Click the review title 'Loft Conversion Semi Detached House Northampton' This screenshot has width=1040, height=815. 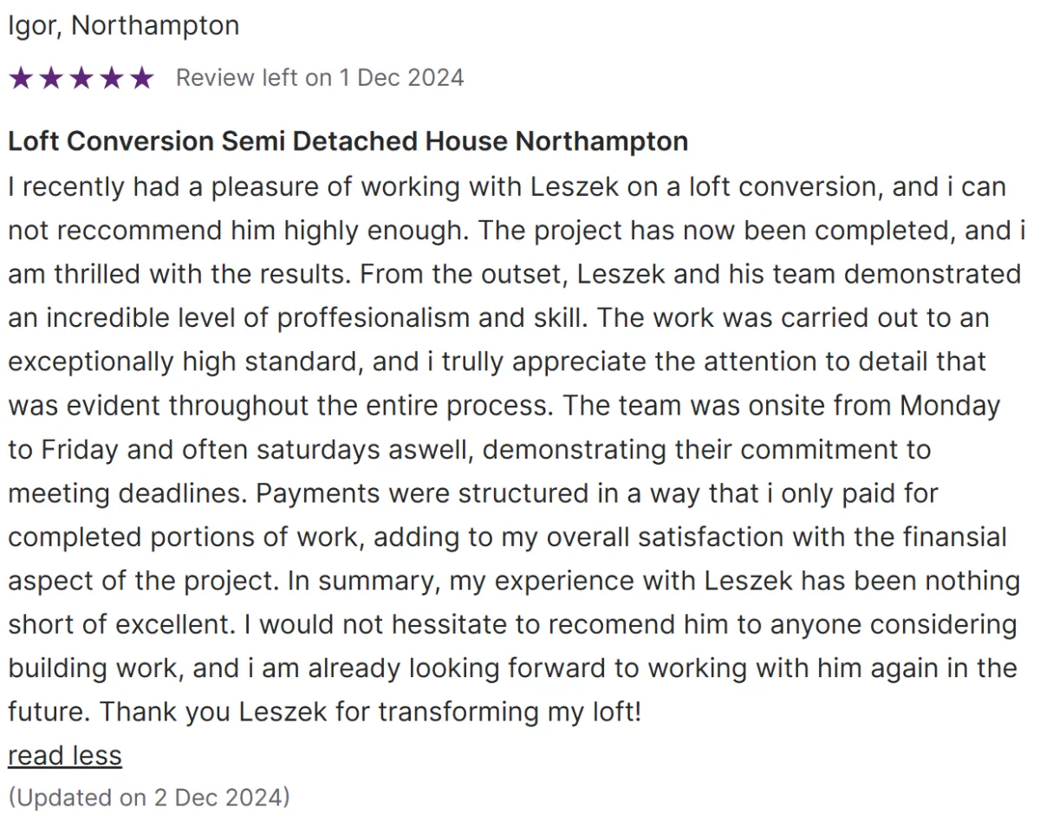tap(348, 141)
